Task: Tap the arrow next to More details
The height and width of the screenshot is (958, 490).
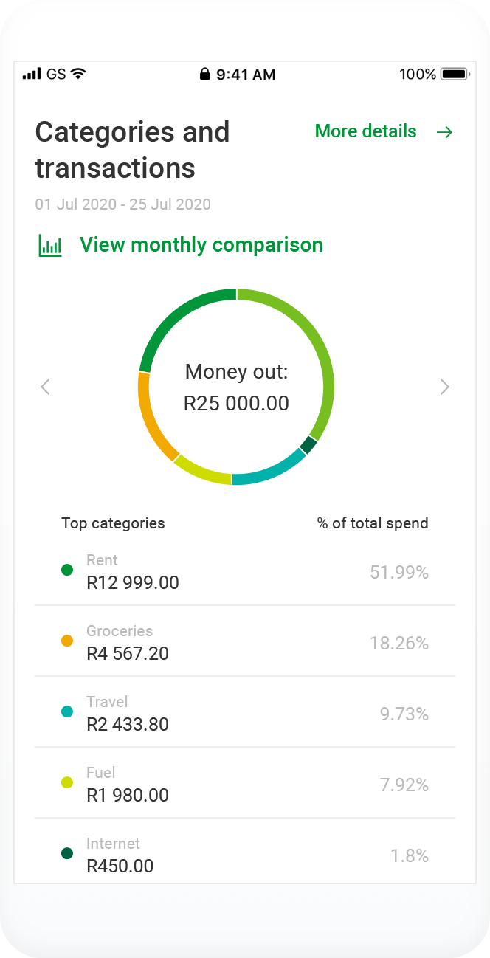Action: pyautogui.click(x=444, y=132)
